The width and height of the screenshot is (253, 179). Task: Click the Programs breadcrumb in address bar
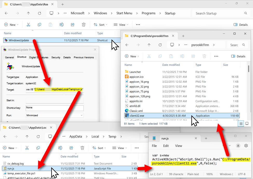pyautogui.click(x=148, y=13)
